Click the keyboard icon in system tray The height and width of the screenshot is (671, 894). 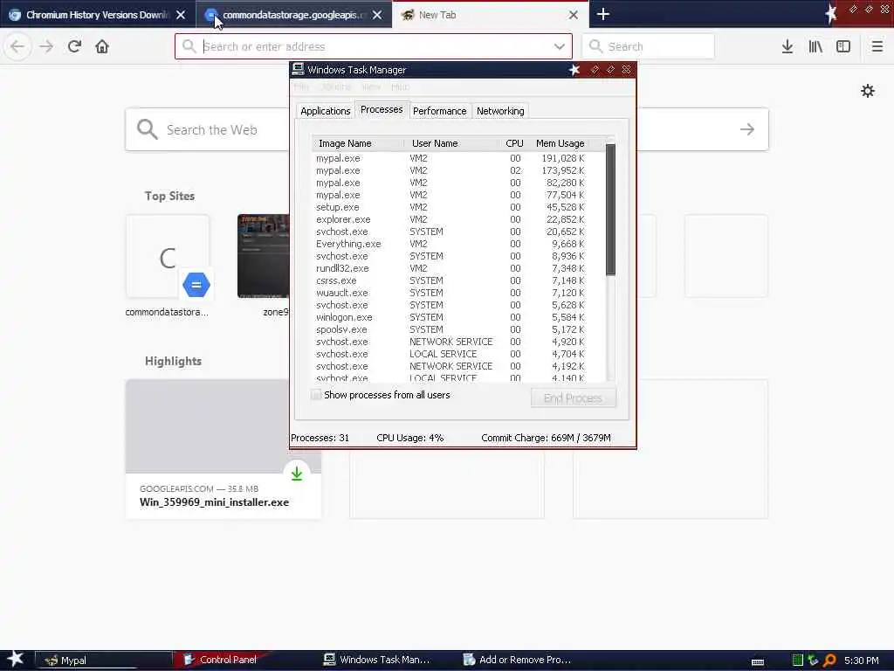(758, 661)
